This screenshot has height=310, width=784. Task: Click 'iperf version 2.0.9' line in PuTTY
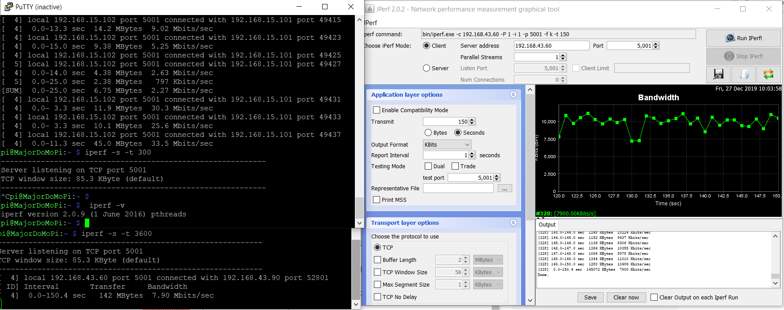coord(93,214)
